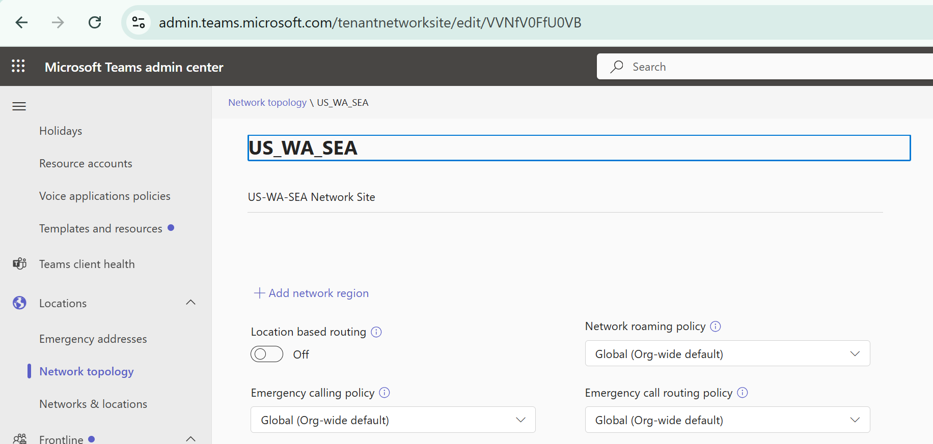Screen dimensions: 933x444
Task: Go to Networks & locations page
Action: (x=93, y=404)
